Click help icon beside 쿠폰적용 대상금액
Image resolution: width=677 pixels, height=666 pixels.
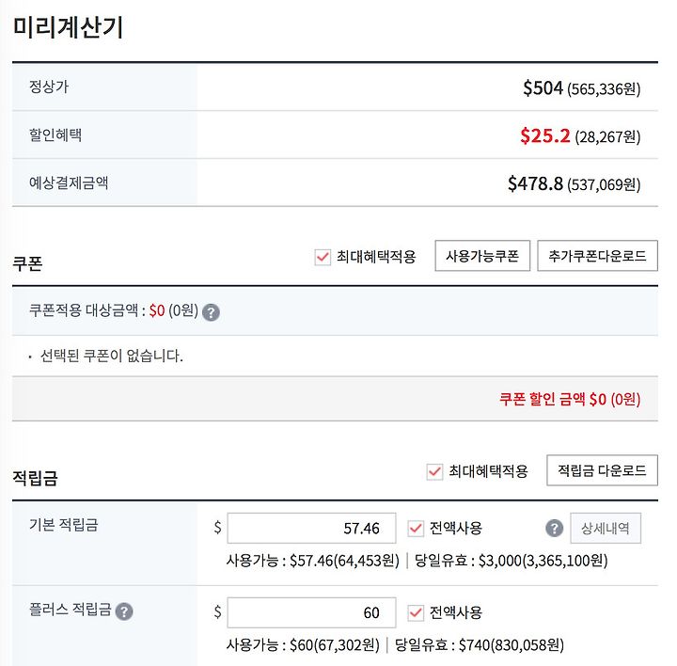click(x=211, y=312)
